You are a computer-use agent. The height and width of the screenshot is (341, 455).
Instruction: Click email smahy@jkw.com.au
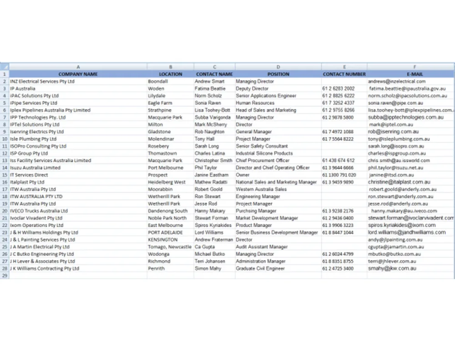(411, 268)
